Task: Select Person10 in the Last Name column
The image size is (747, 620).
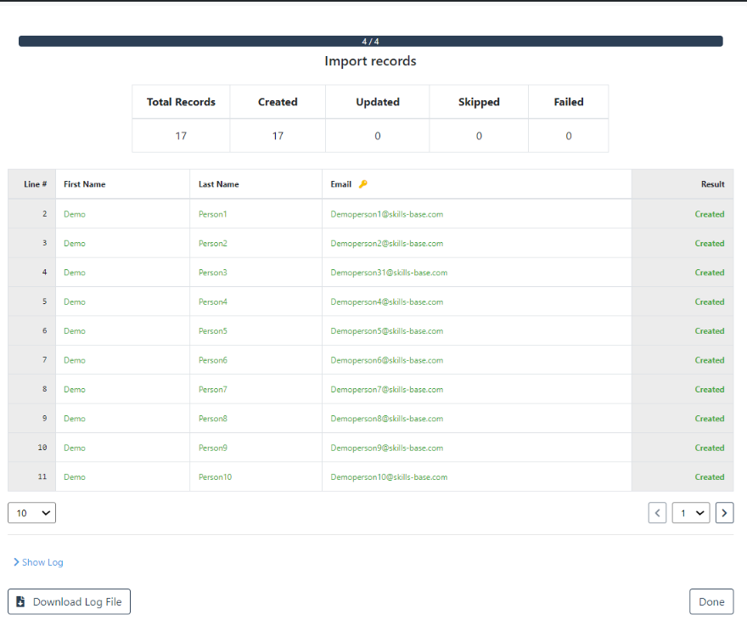Action: (x=215, y=477)
